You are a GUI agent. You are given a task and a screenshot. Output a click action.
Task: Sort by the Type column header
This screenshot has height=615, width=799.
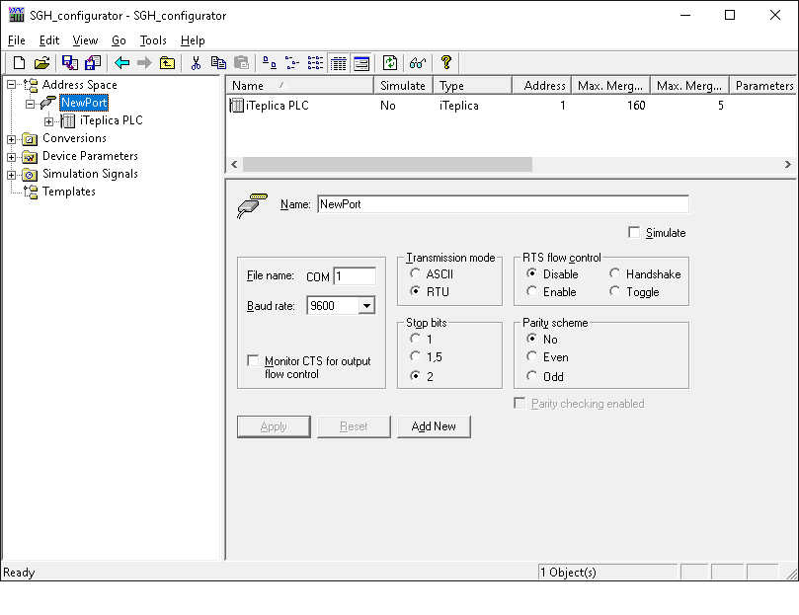click(x=472, y=85)
